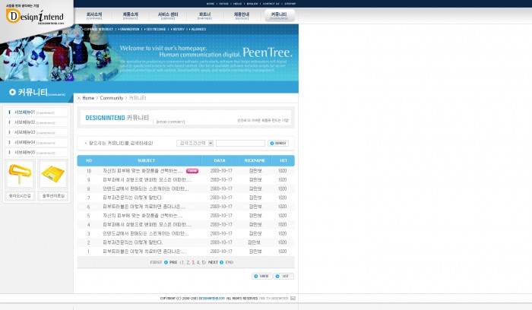Screen dimensions: 532x310
Task: Click the Community breadcrumb link
Action: pos(112,98)
